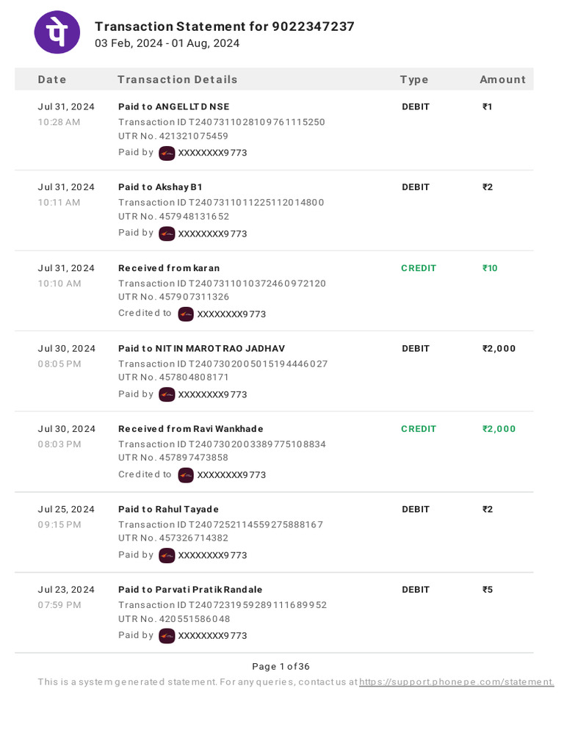
Task: Click the Page 1 of 36 indicator
Action: pyautogui.click(x=281, y=667)
